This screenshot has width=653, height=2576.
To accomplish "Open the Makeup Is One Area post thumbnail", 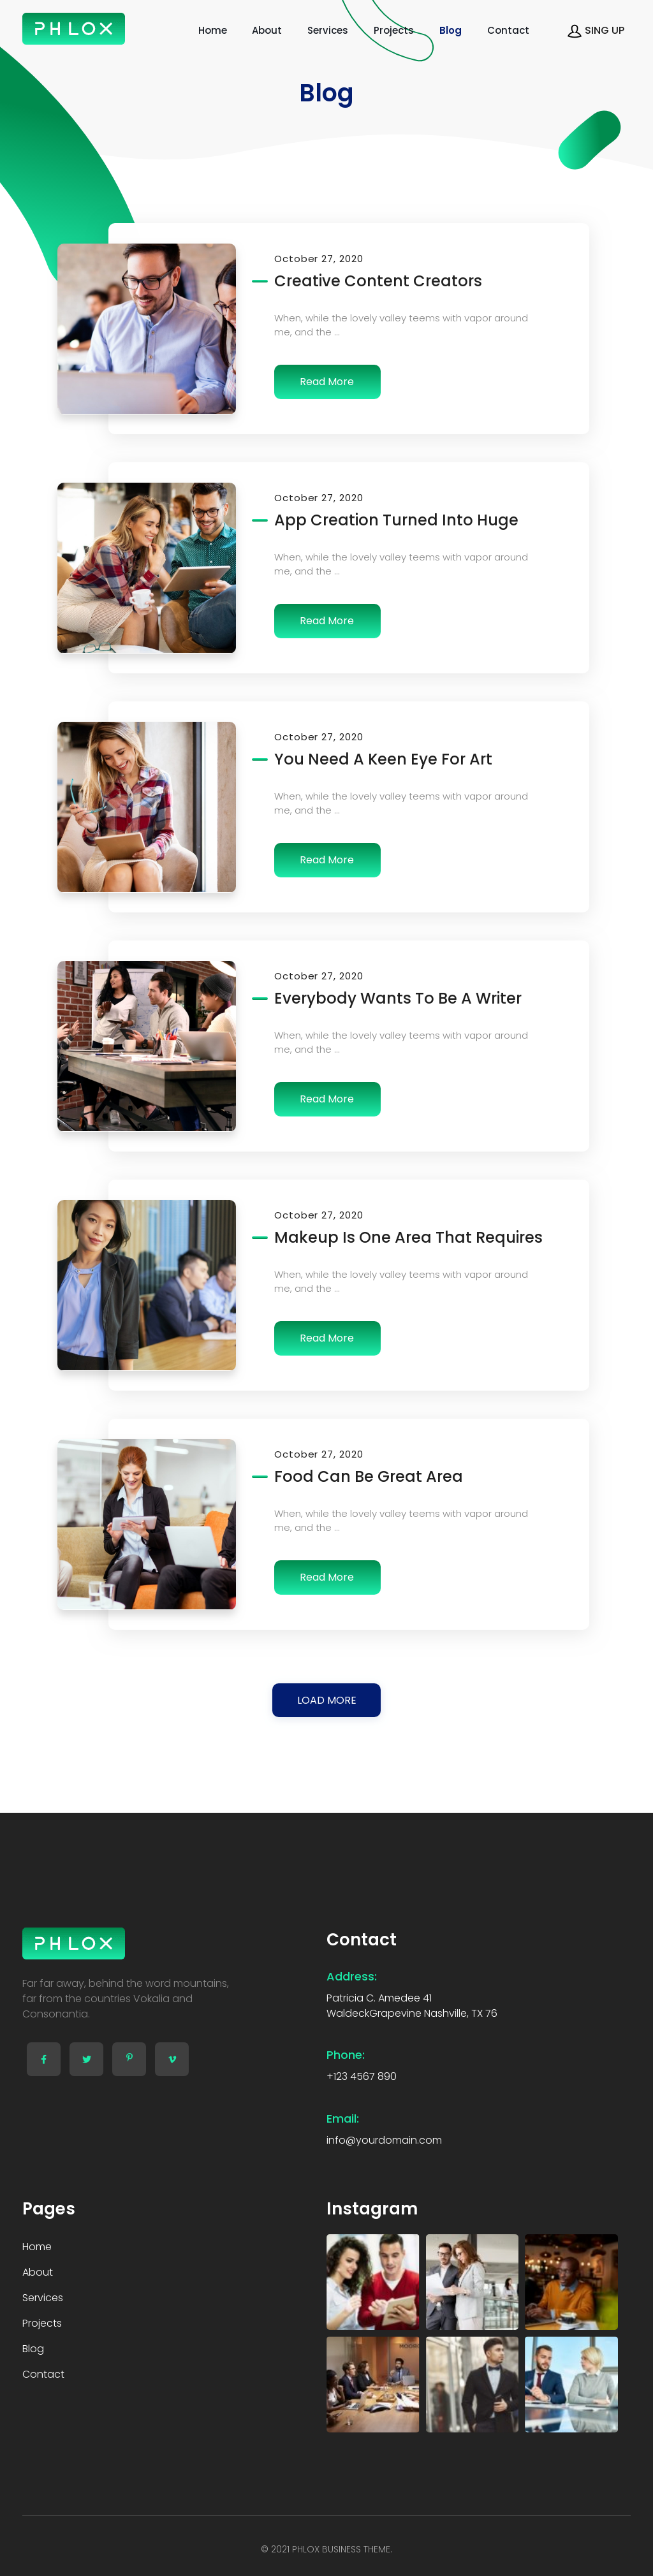I will (x=147, y=1285).
